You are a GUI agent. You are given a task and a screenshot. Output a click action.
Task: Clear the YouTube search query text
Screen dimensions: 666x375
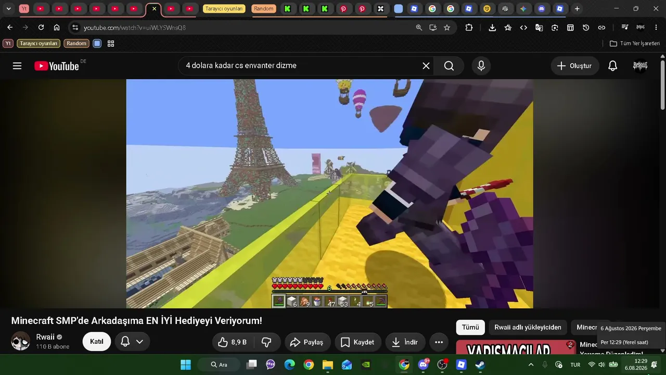[x=426, y=66]
